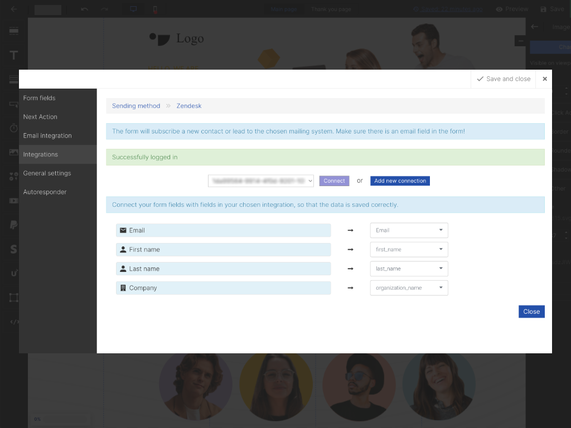Open the last_name mapping dropdown
Viewport: 571px width, 428px height.
coord(409,269)
